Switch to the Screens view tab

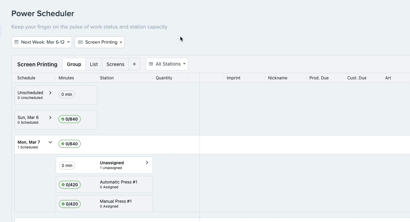(115, 64)
